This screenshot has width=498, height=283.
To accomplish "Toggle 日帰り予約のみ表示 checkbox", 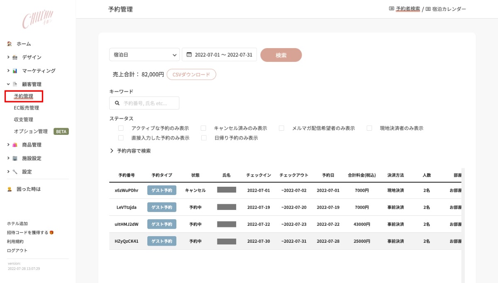I will (204, 138).
